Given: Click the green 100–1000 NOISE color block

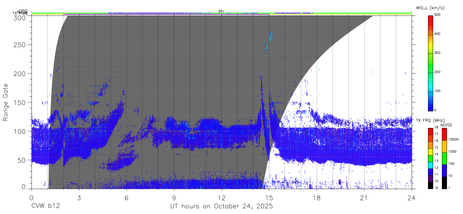Looking at the screenshot, I should click(444, 159).
